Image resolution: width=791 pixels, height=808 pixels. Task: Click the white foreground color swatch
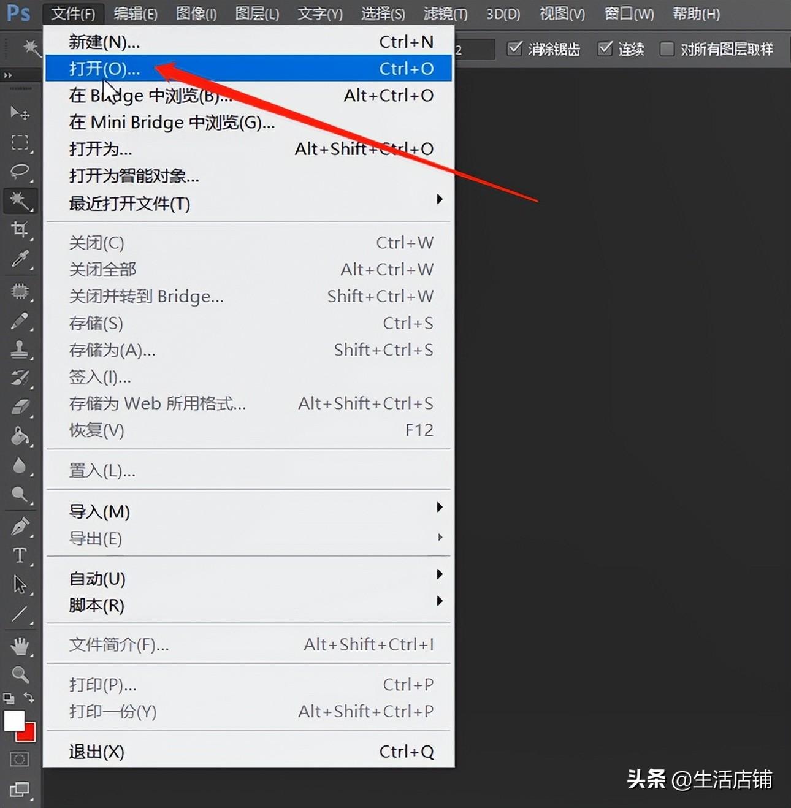(x=13, y=720)
